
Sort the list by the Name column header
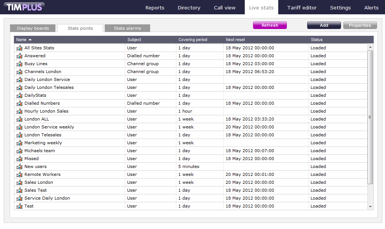21,40
